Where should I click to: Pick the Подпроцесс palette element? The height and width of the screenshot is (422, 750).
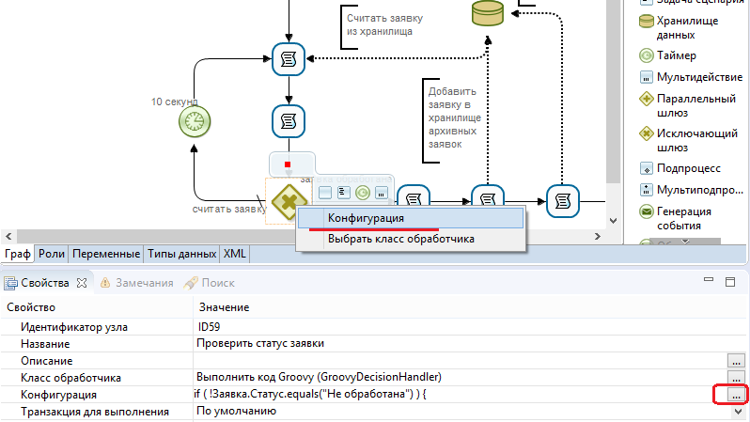(x=688, y=168)
